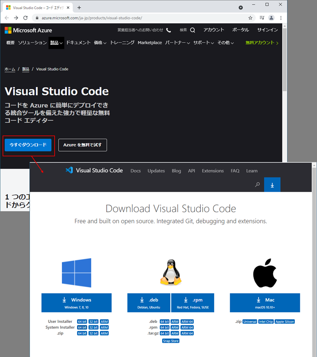
Task: Click blue download arrow button in header
Action: (x=272, y=185)
